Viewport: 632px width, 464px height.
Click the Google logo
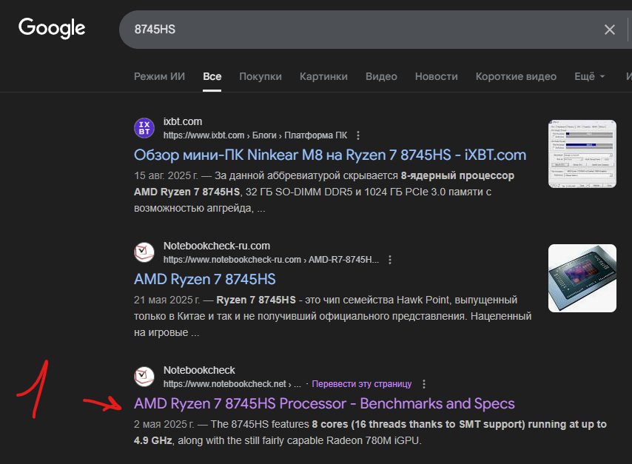52,28
